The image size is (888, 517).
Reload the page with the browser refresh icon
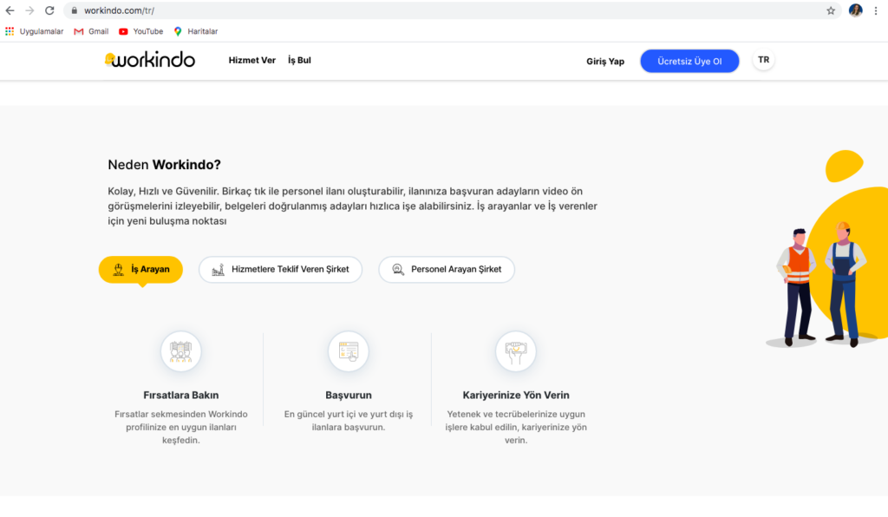tap(49, 10)
